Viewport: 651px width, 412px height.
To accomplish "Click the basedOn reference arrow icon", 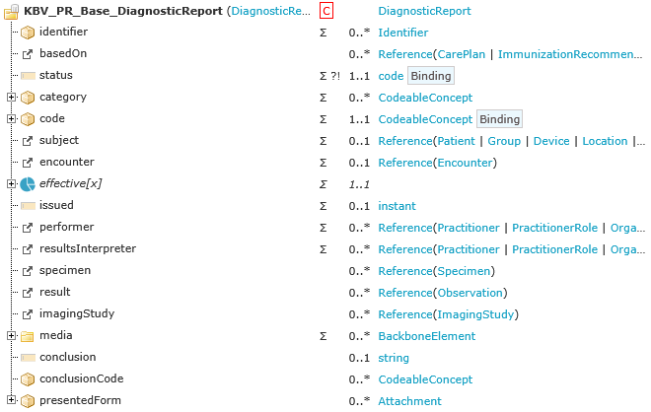I will (28, 54).
